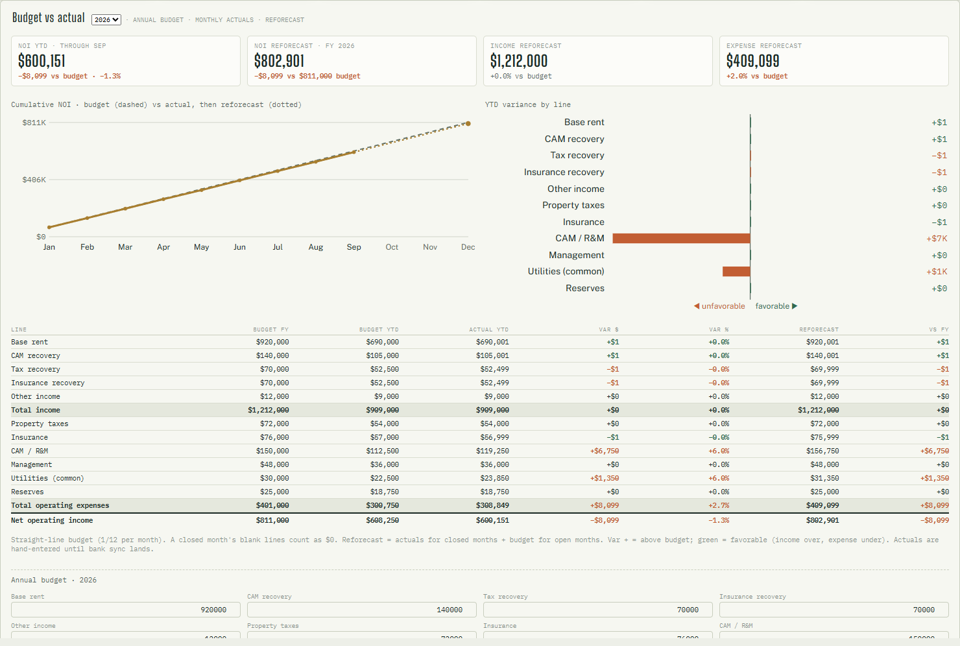
Task: Click the $811K axis label on NOI chart
Action: pos(34,123)
